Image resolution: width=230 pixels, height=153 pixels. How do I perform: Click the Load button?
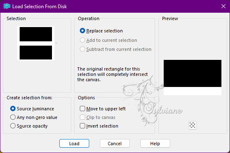tap(74, 144)
